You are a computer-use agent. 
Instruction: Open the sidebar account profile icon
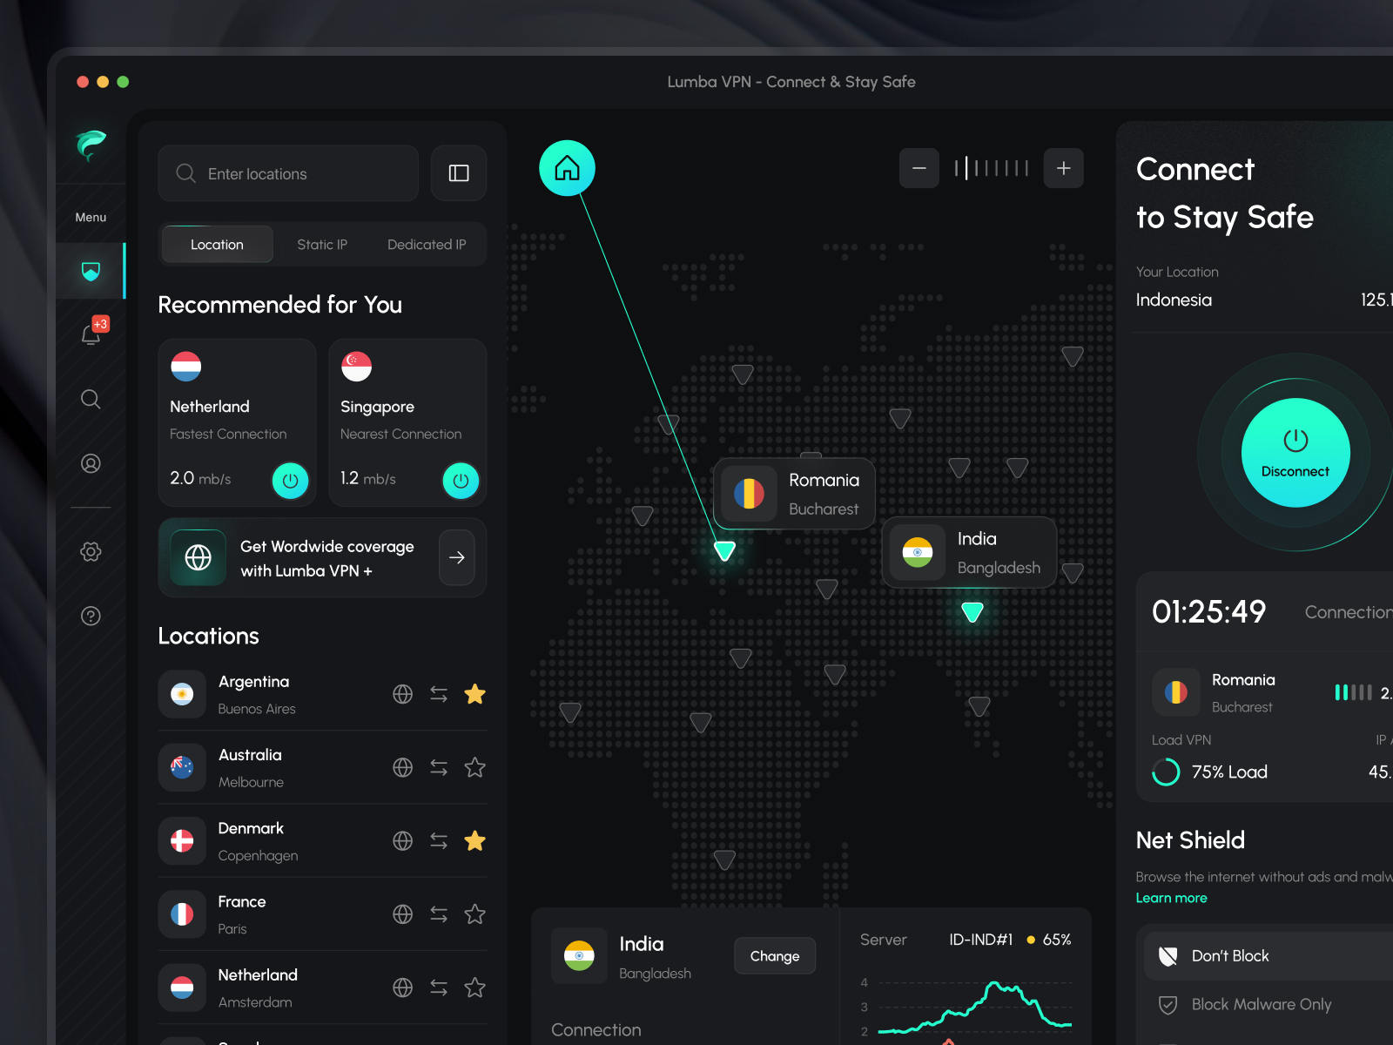coord(91,463)
